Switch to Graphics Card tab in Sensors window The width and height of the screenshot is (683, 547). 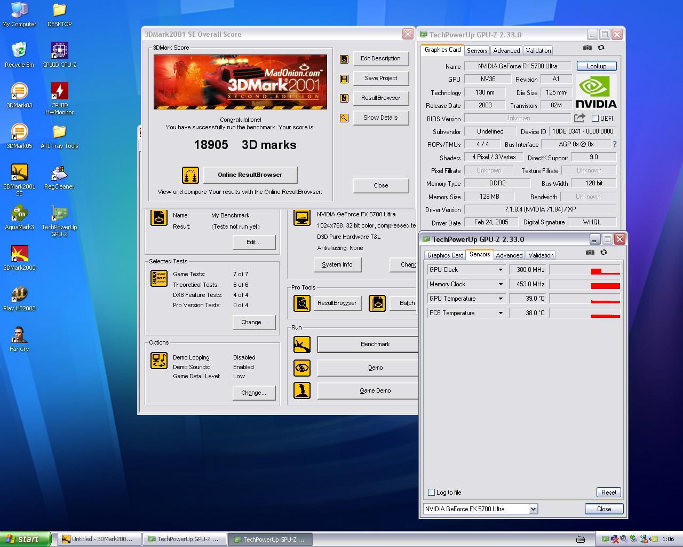pyautogui.click(x=445, y=255)
